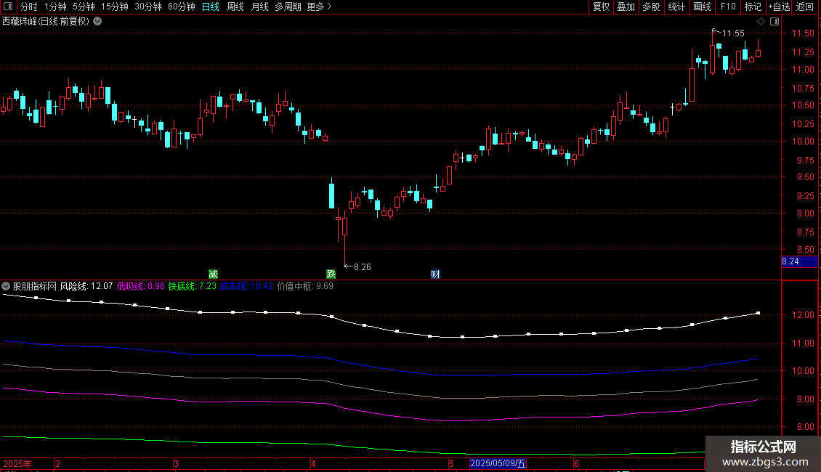Click the 2025/05/09/五 date label
This screenshot has width=821, height=472.
click(x=498, y=463)
